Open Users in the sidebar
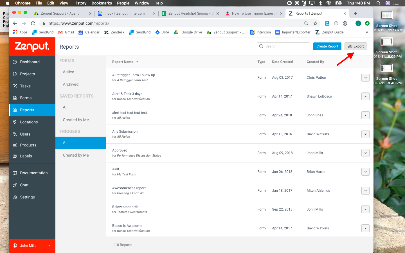Viewport: 405px width, 253px height. (x=32, y=134)
